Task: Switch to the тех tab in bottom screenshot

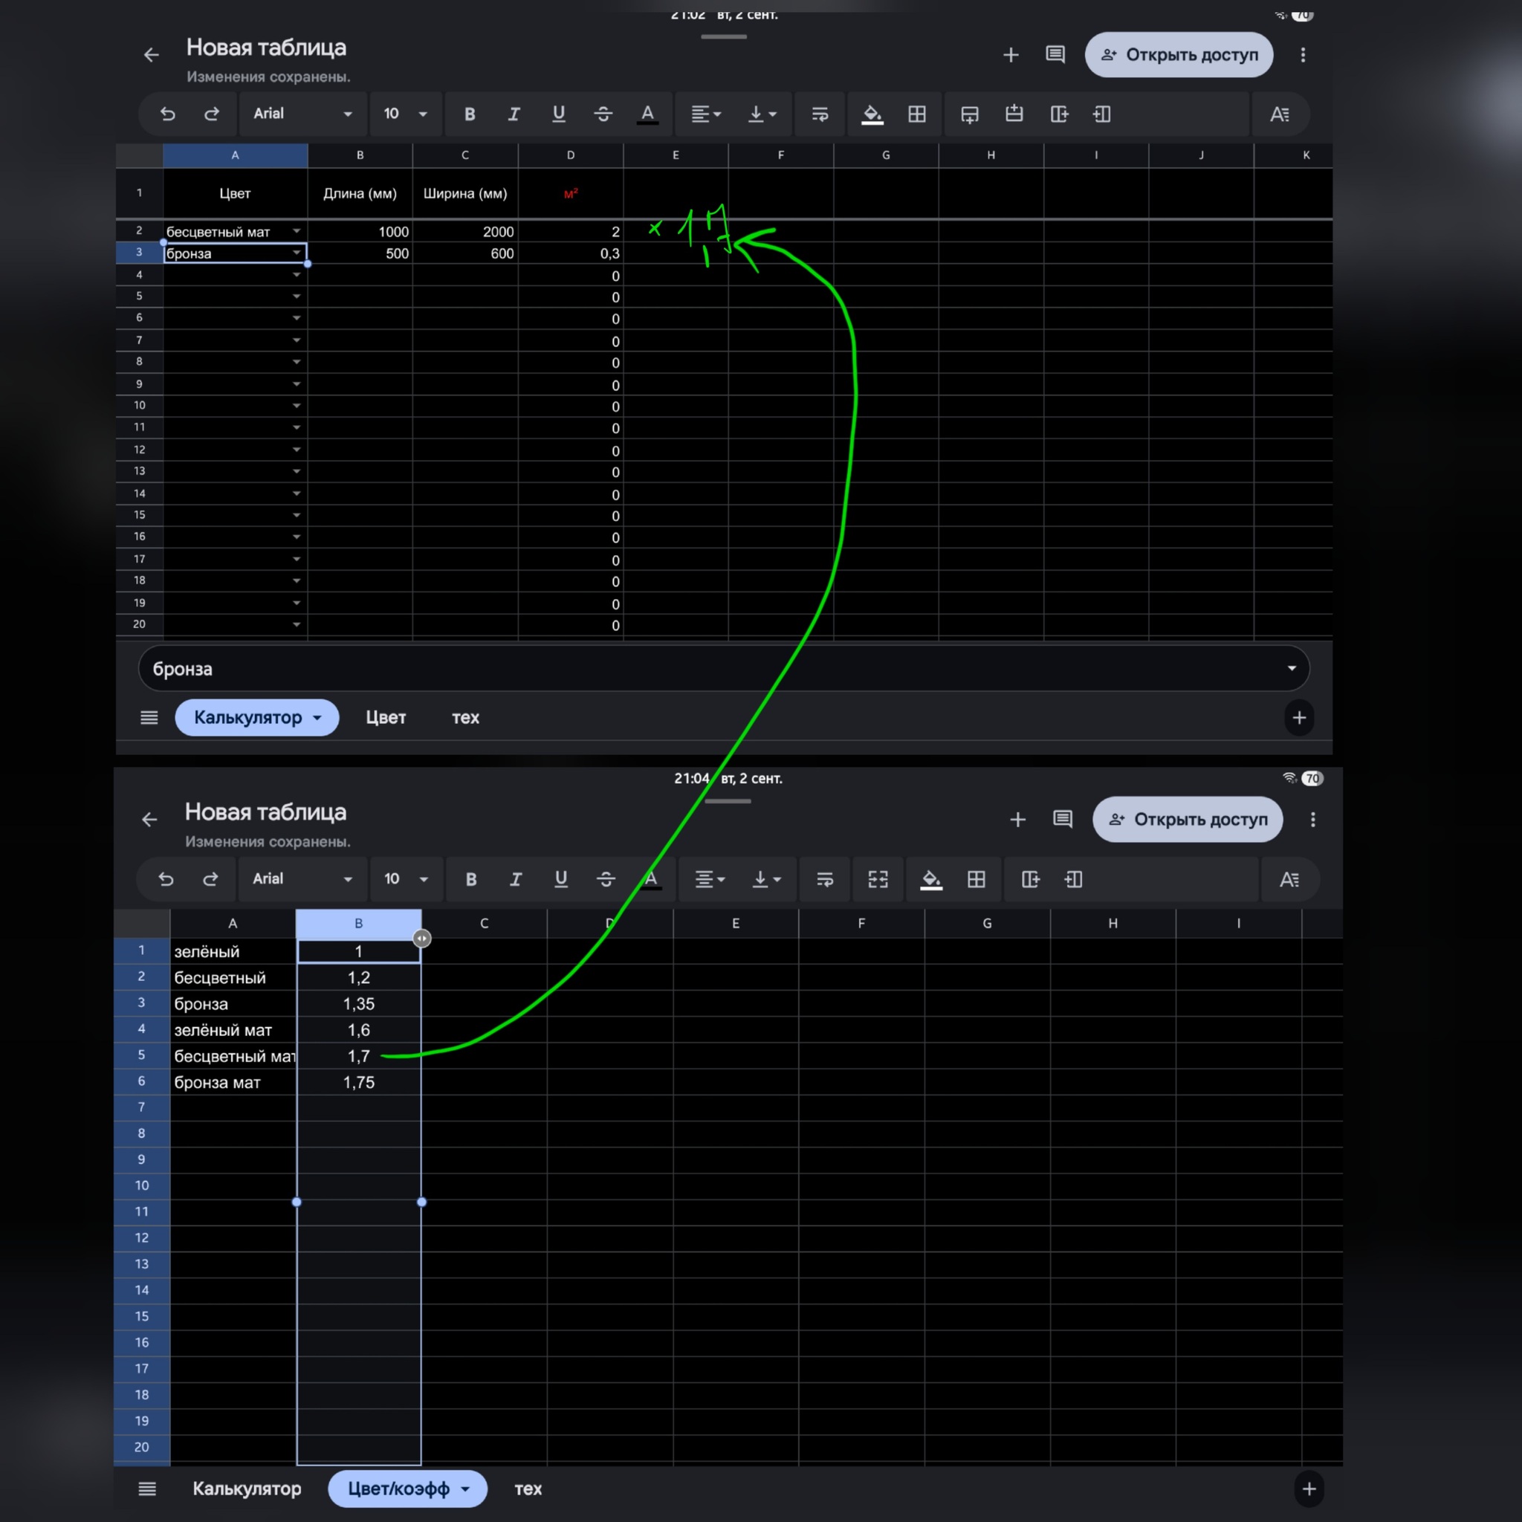Action: [528, 1489]
